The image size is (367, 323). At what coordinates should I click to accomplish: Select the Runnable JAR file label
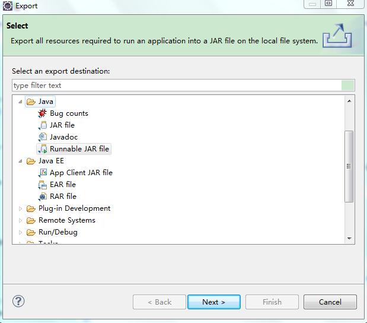pos(79,149)
